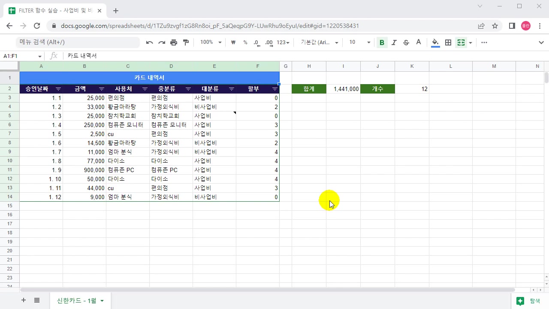
Task: Click the fill color icon
Action: point(435,42)
